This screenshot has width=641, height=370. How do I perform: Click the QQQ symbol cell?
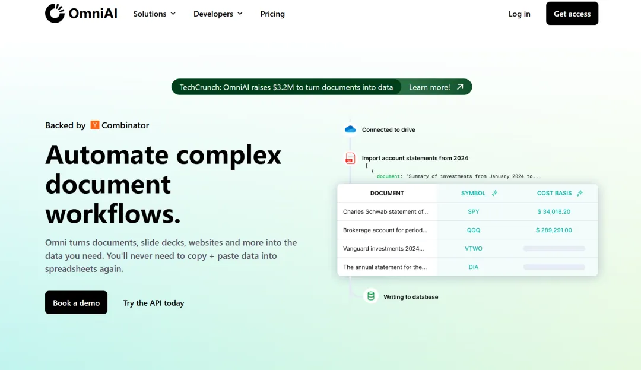pos(474,230)
